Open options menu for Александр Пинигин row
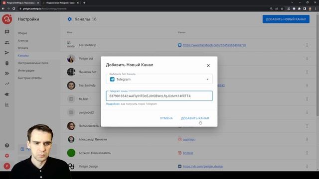The width and height of the screenshot is (319, 179). (x=307, y=139)
